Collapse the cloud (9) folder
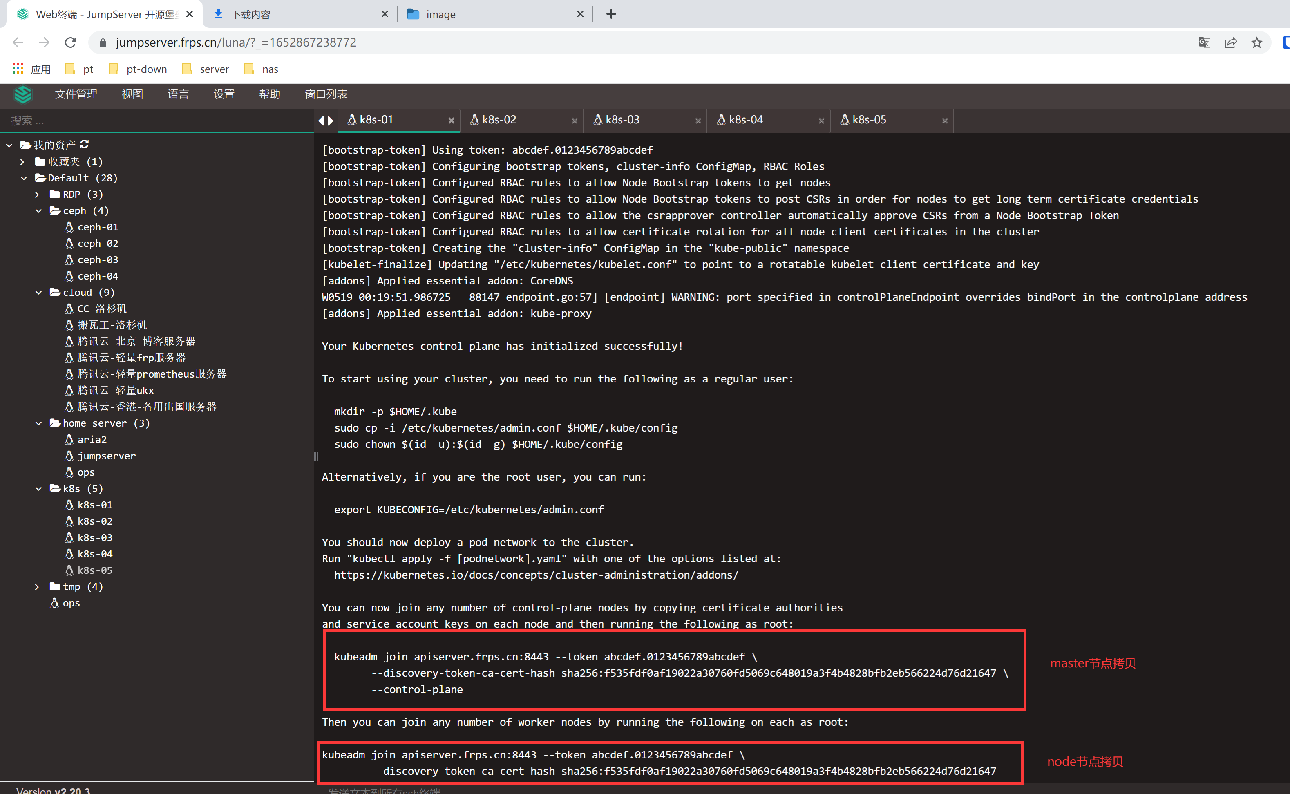Viewport: 1290px width, 794px height. [x=38, y=293]
